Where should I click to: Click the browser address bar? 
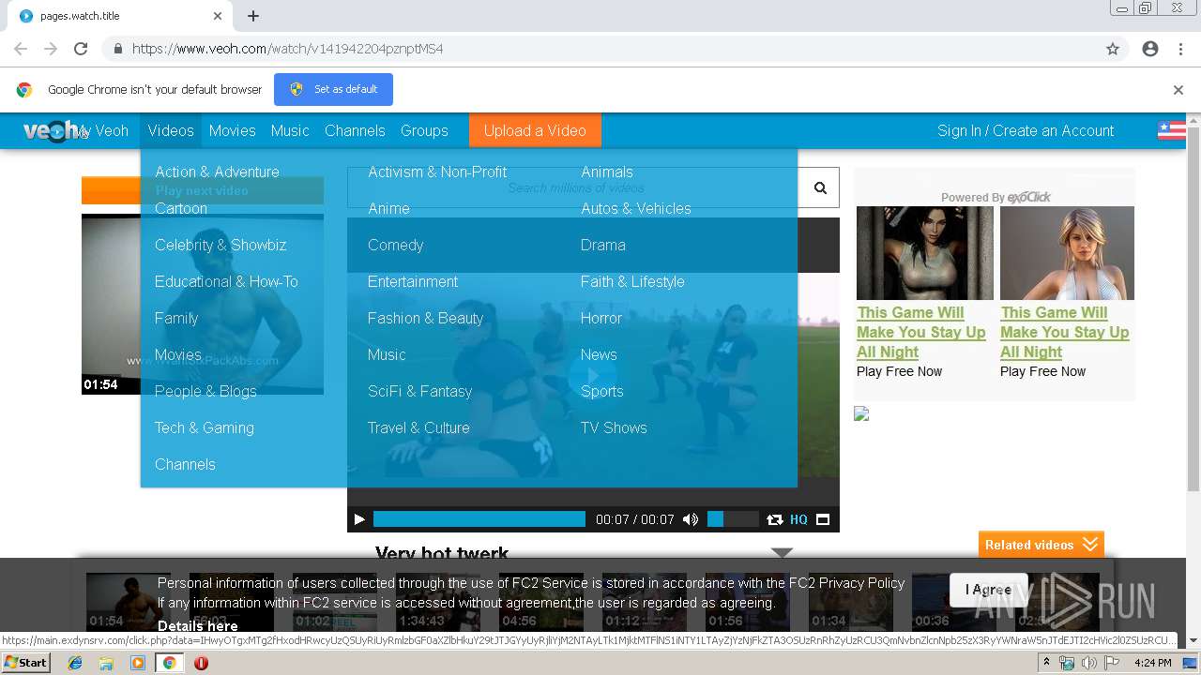[600, 49]
